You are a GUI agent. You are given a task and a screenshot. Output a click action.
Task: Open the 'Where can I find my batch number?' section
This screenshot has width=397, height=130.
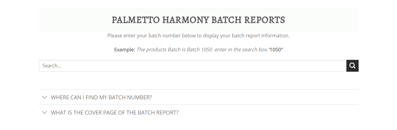pyautogui.click(x=199, y=97)
